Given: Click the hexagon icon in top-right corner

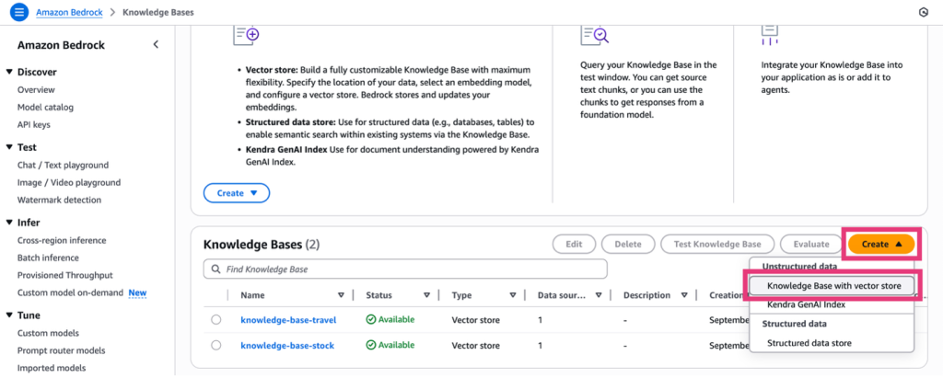Looking at the screenshot, I should [923, 12].
